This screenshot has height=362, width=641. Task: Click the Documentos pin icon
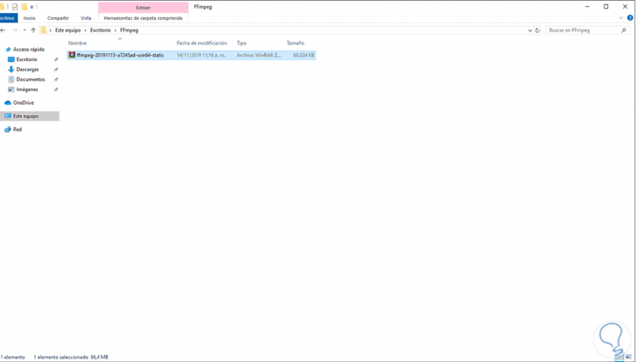56,80
